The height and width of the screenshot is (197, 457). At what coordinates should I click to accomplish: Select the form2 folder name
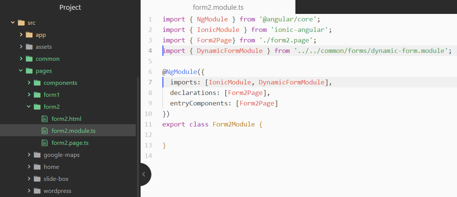pos(52,107)
